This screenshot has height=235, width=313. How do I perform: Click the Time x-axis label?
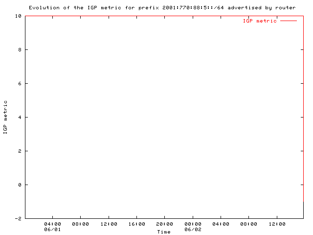164,232
